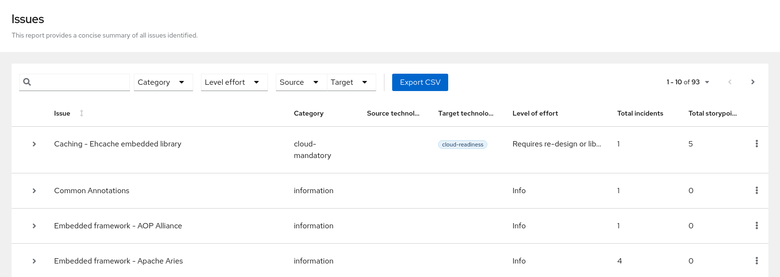
Task: Sort table by Issue column icon
Action: pos(82,113)
